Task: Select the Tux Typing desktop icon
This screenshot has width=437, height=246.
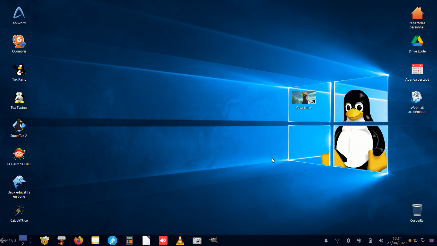Action: pos(19,100)
